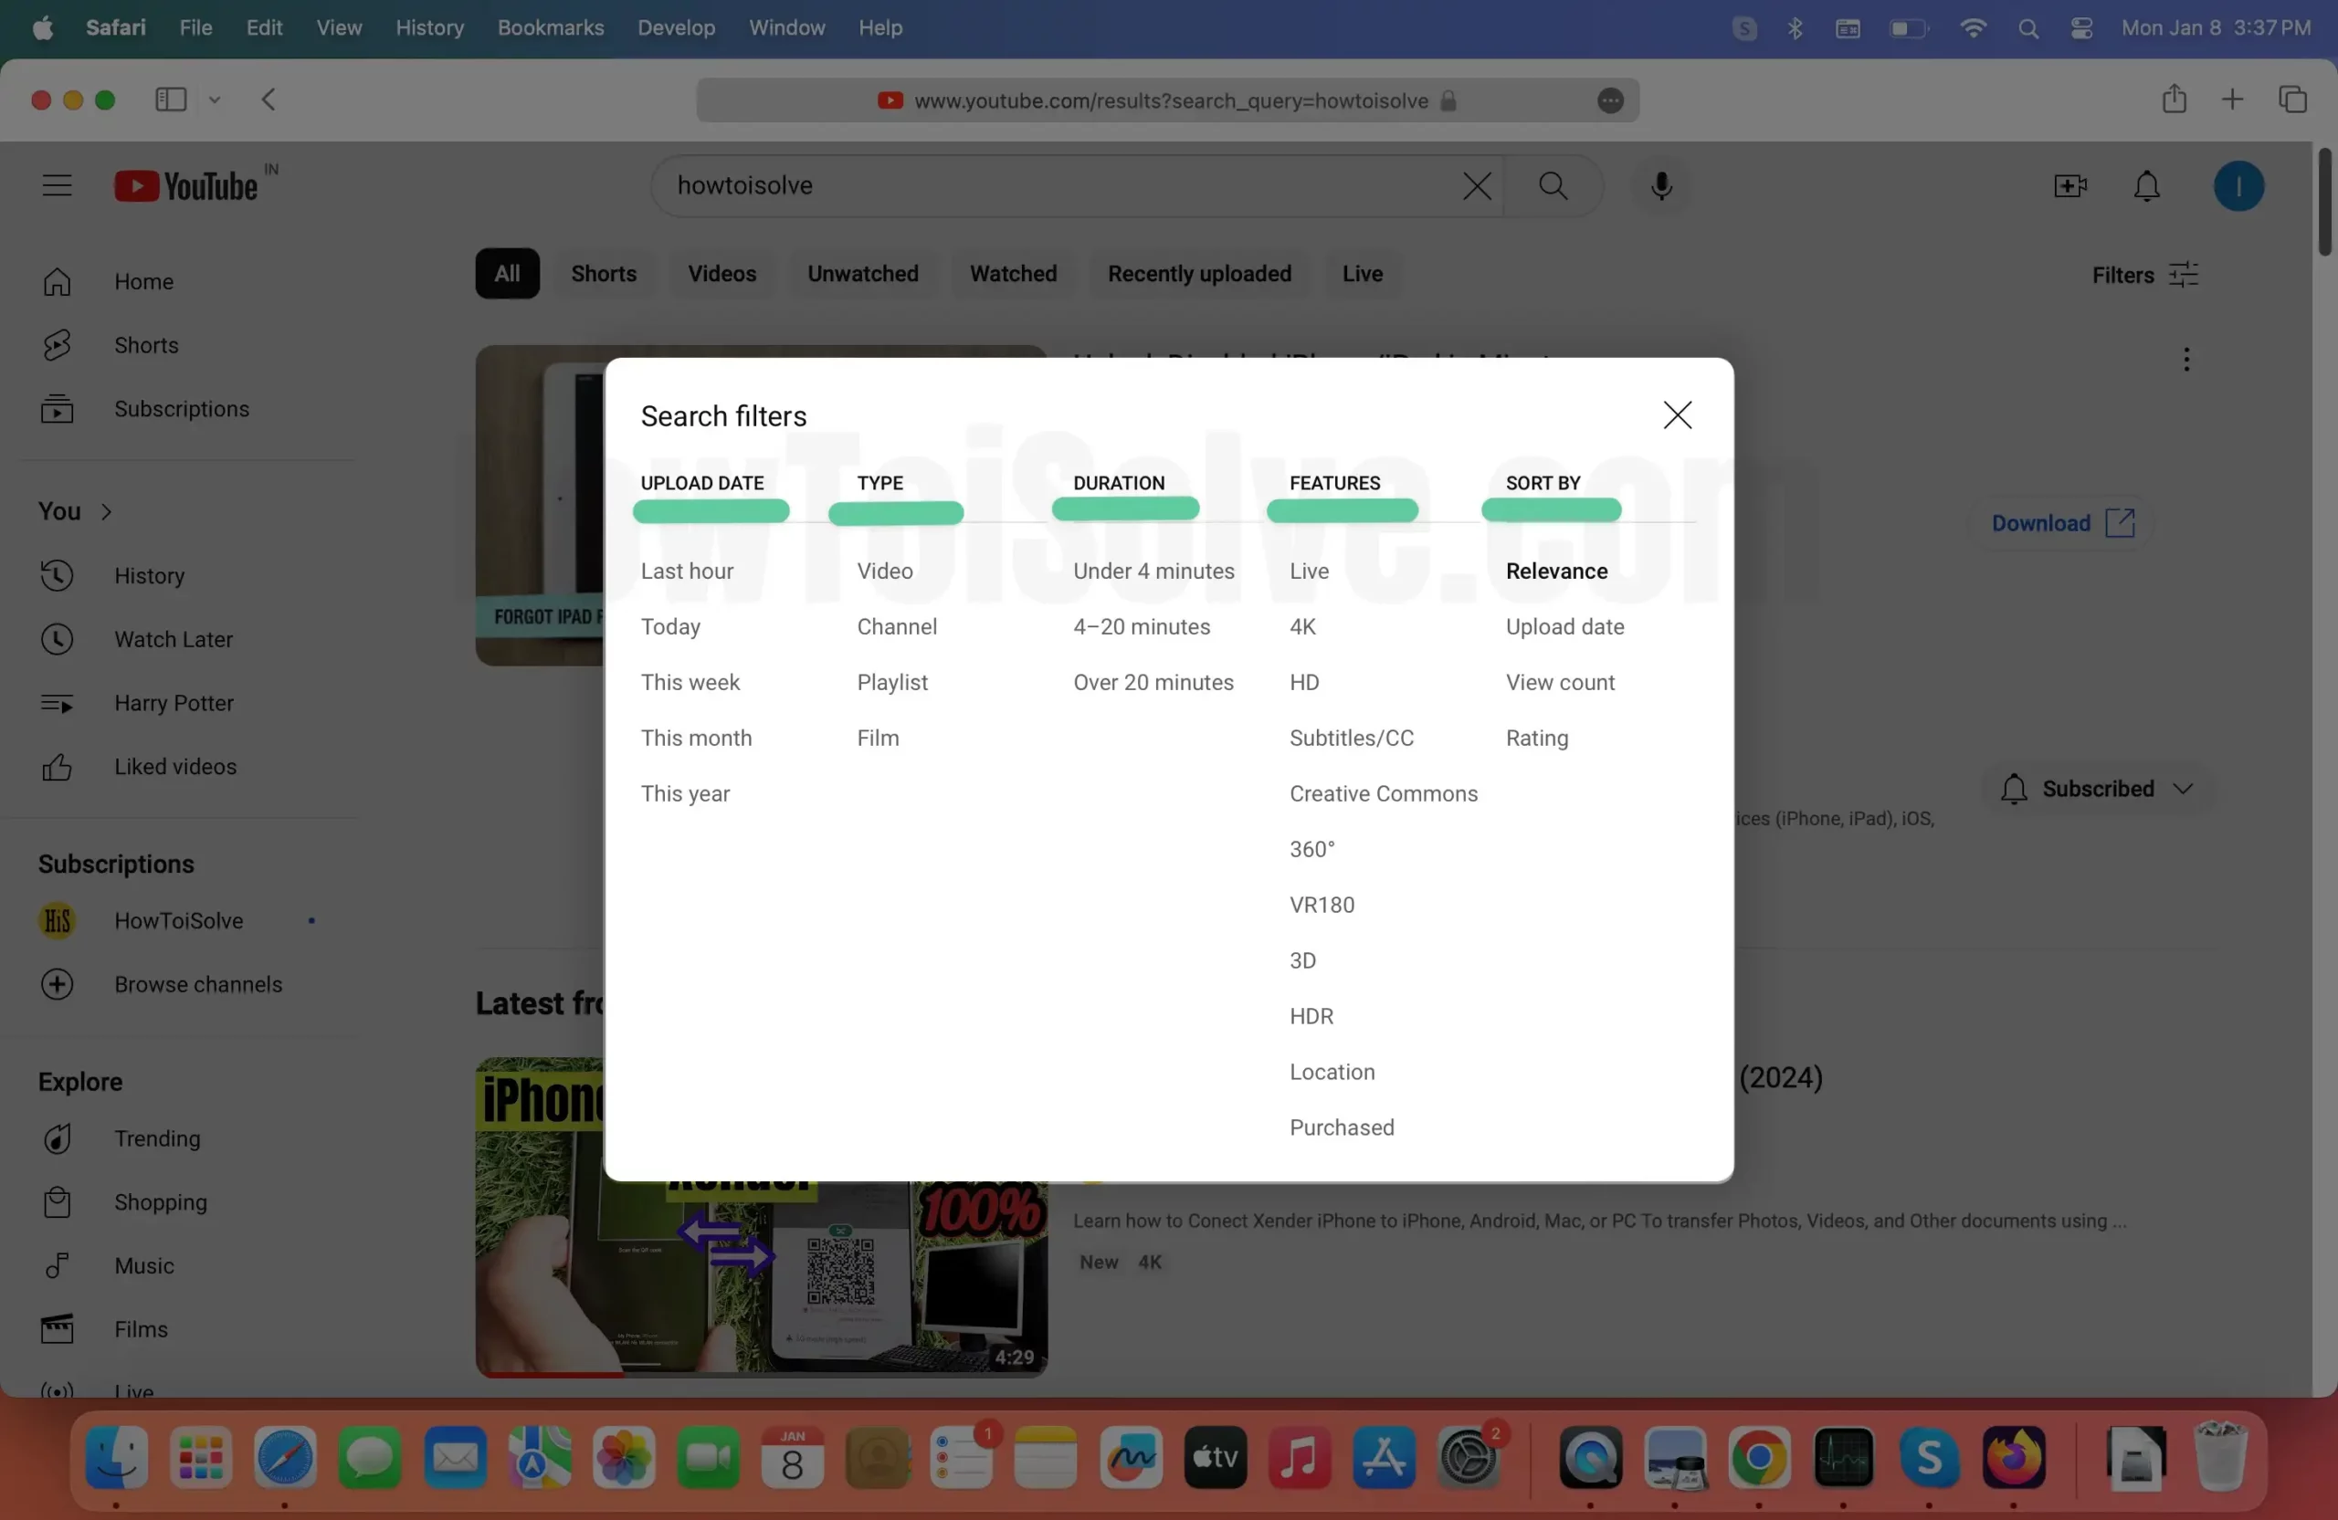Clear the search query with X
The width and height of the screenshot is (2338, 1520).
click(x=1476, y=185)
